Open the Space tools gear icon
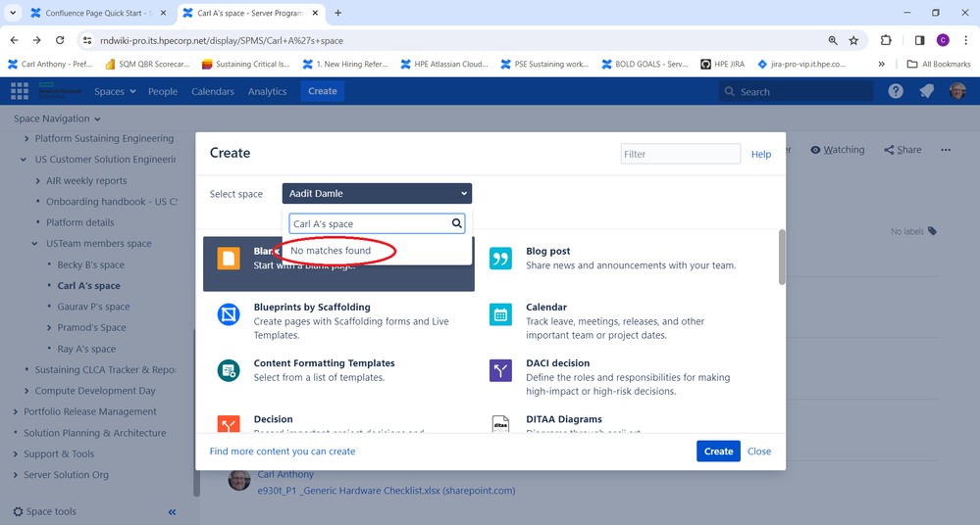 coord(18,511)
